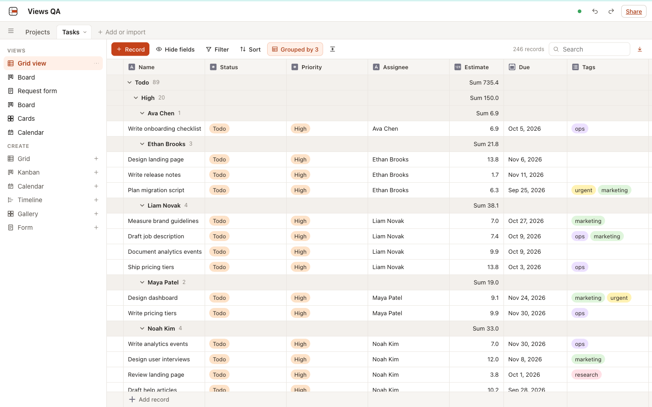The height and width of the screenshot is (407, 652).
Task: Click the Name field type icon
Action: coord(132,67)
